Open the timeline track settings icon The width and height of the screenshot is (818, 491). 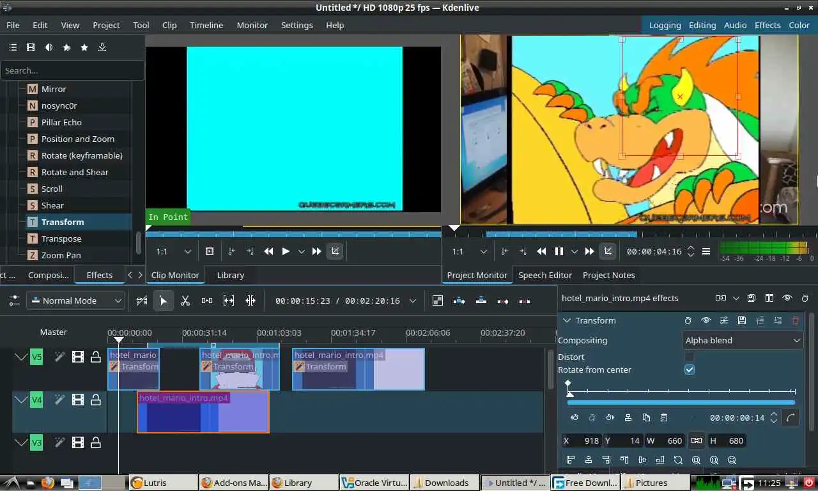click(14, 300)
